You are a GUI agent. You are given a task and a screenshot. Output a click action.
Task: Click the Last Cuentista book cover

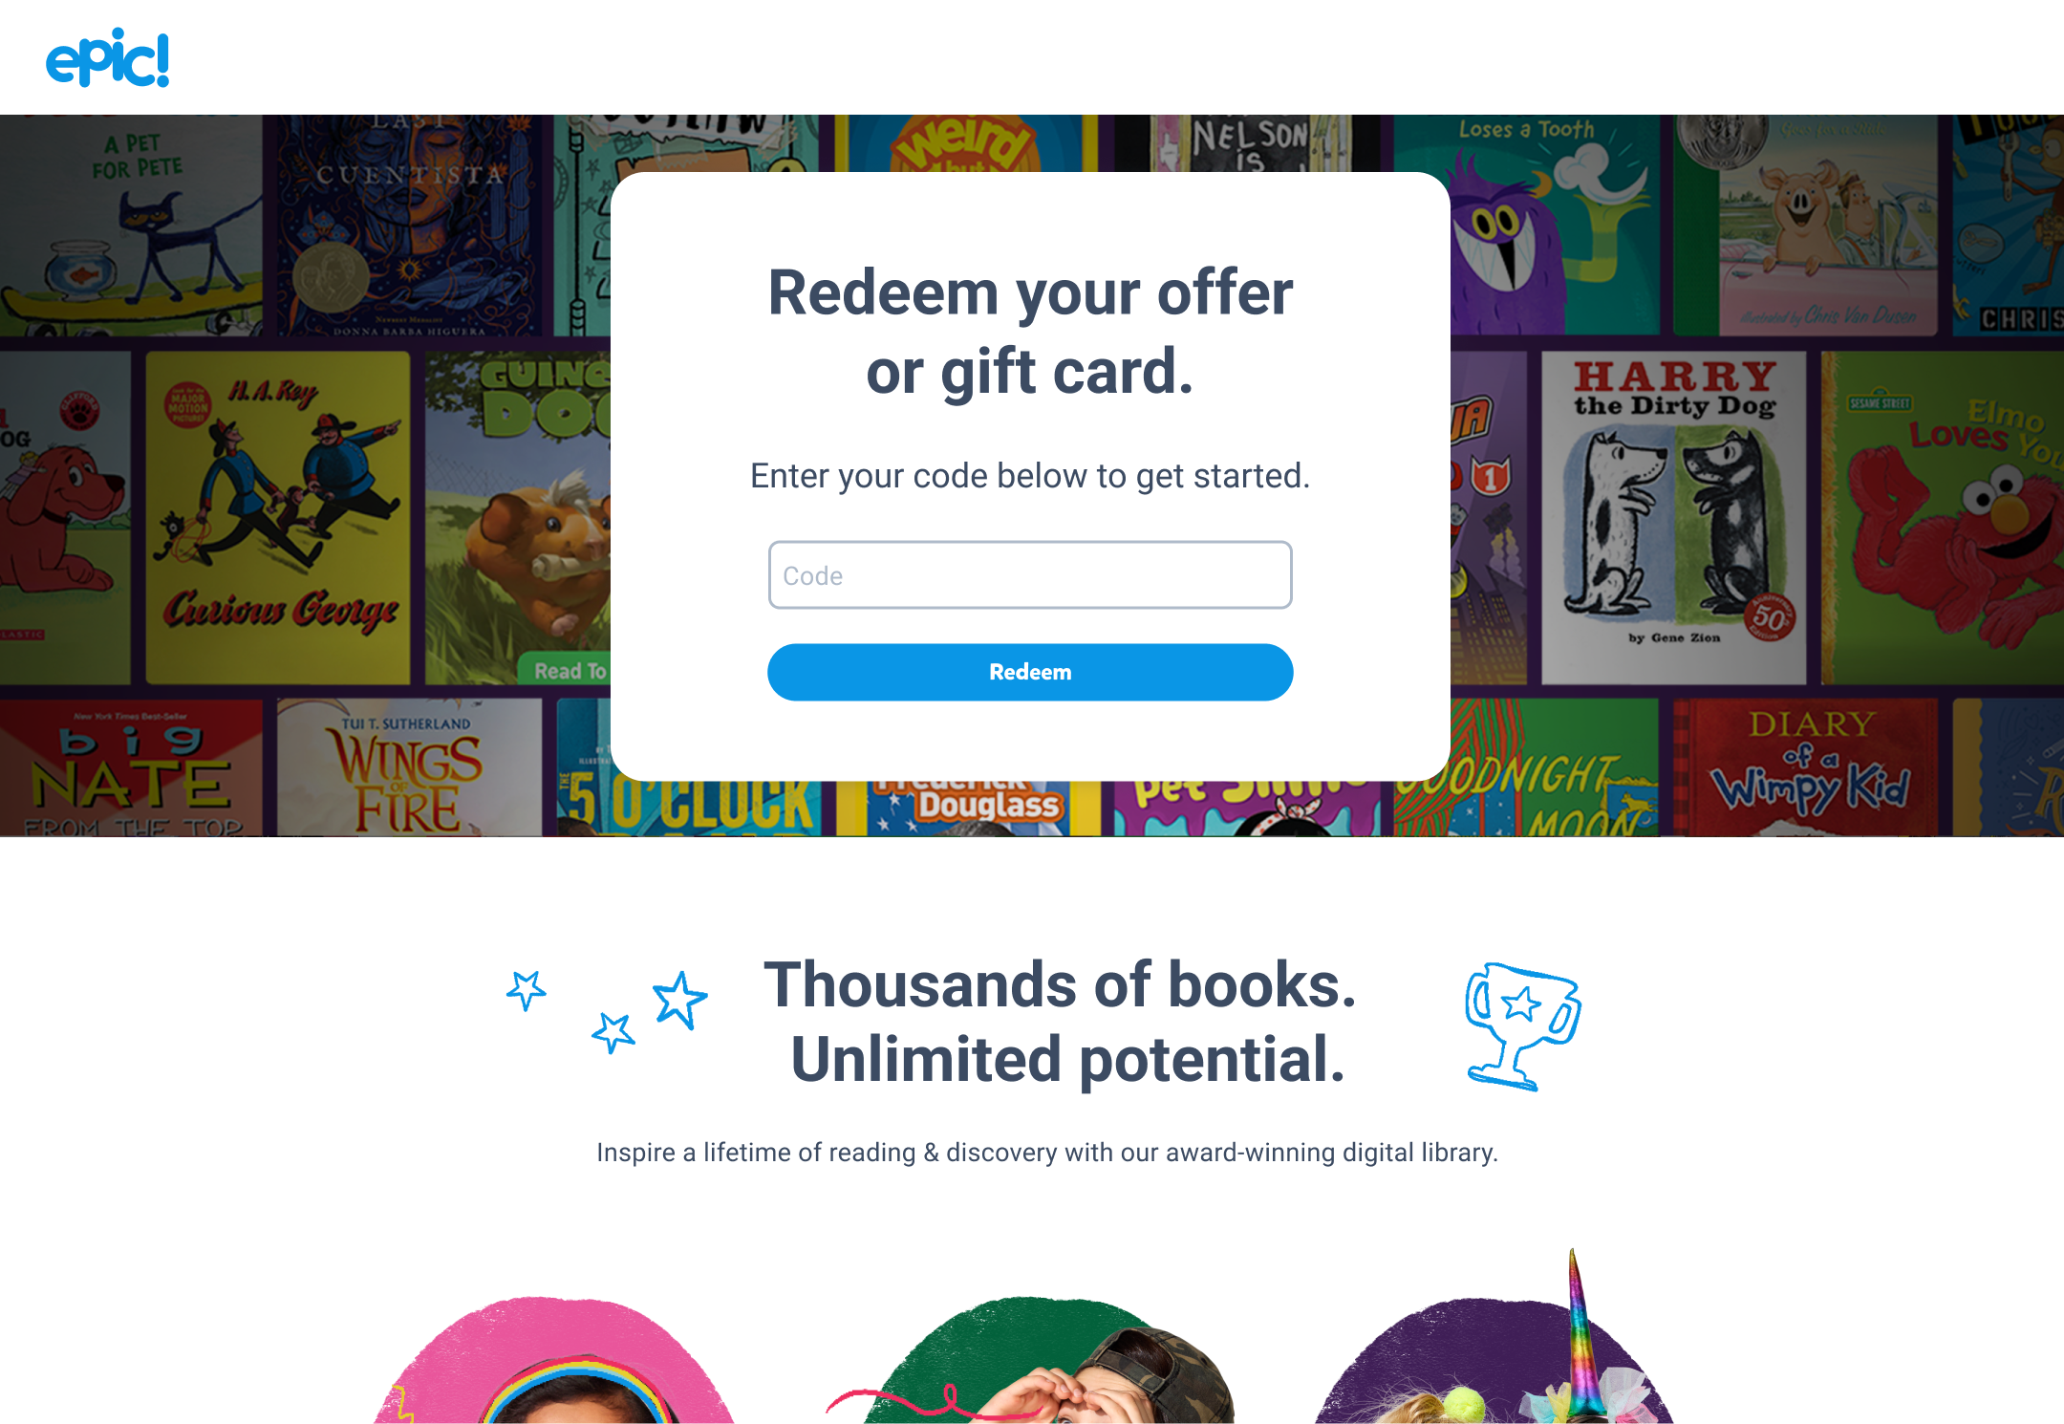(x=409, y=226)
